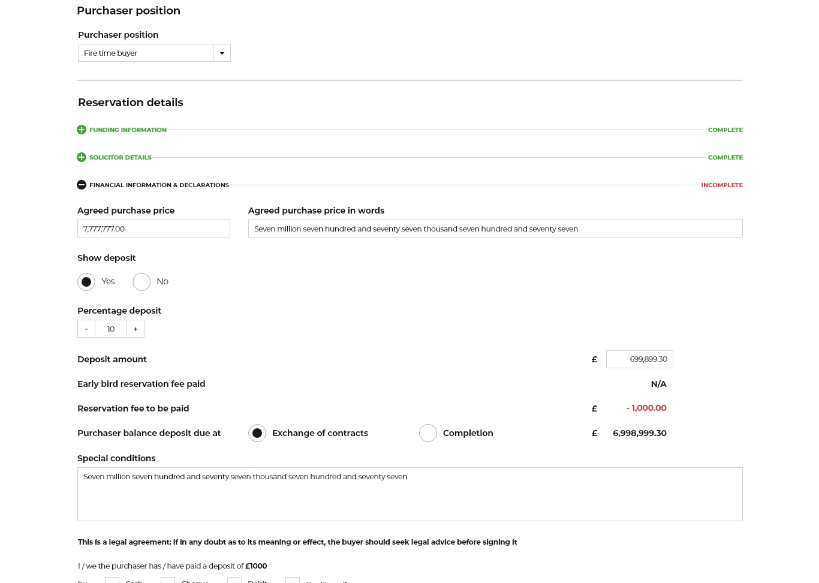
Task: Click the Deposit amount input box
Action: point(639,359)
